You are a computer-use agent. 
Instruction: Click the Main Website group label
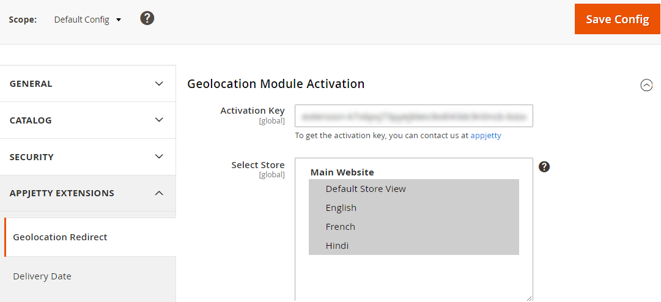pyautogui.click(x=342, y=172)
